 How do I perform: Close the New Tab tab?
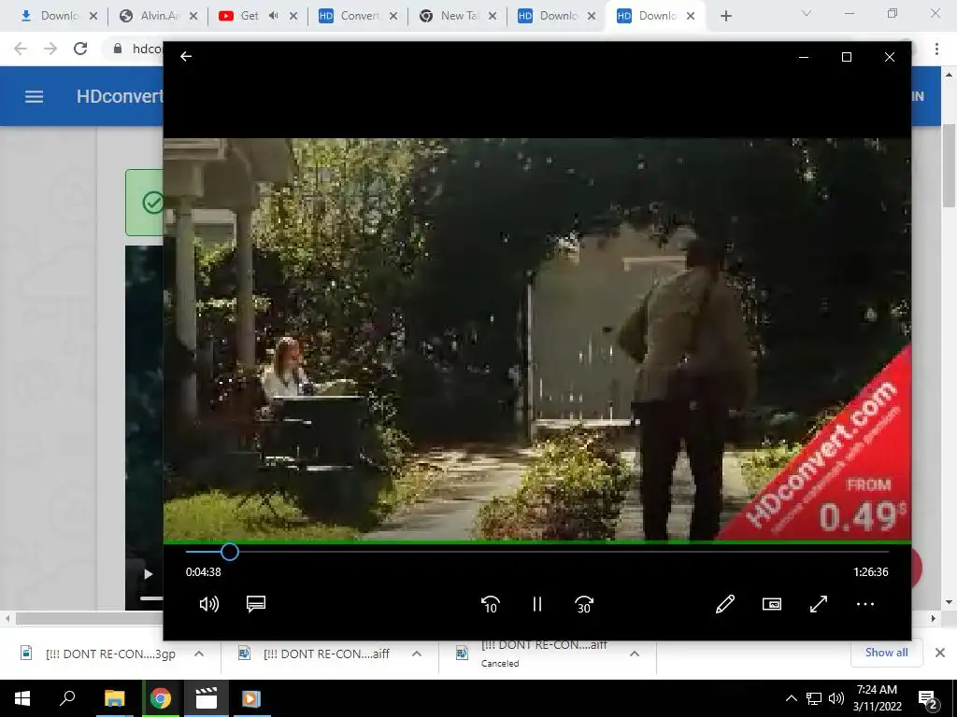[493, 17]
